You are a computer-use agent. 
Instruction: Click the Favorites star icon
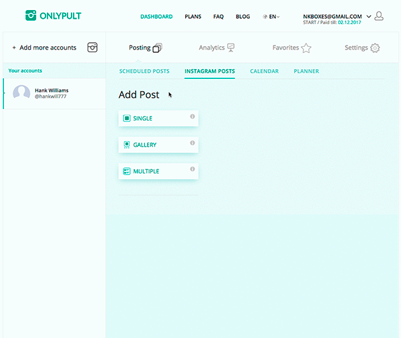(306, 48)
